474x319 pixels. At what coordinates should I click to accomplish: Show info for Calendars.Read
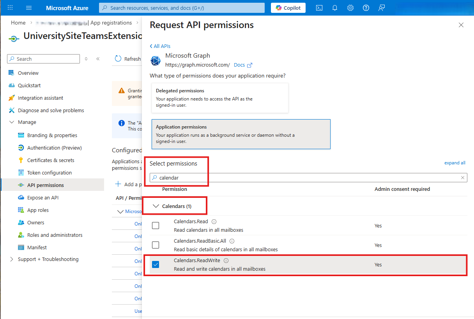point(214,222)
